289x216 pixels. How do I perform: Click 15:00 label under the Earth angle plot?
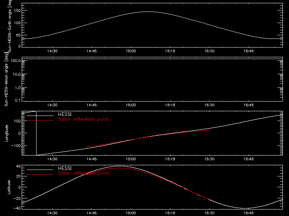tap(131, 51)
